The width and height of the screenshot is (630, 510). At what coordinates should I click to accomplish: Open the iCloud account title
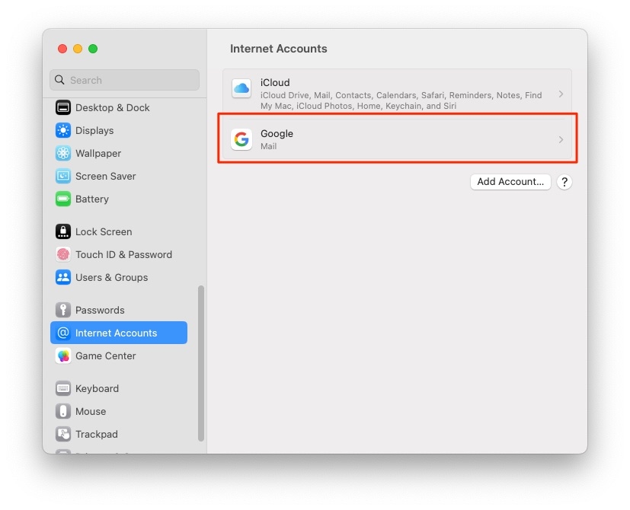coord(275,82)
